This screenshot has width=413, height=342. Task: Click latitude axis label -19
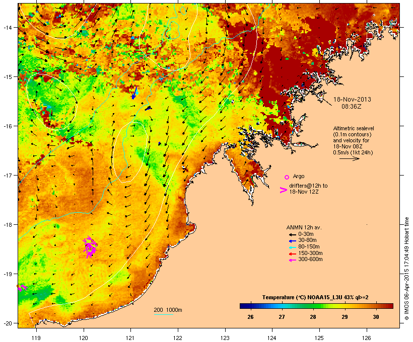[8, 274]
